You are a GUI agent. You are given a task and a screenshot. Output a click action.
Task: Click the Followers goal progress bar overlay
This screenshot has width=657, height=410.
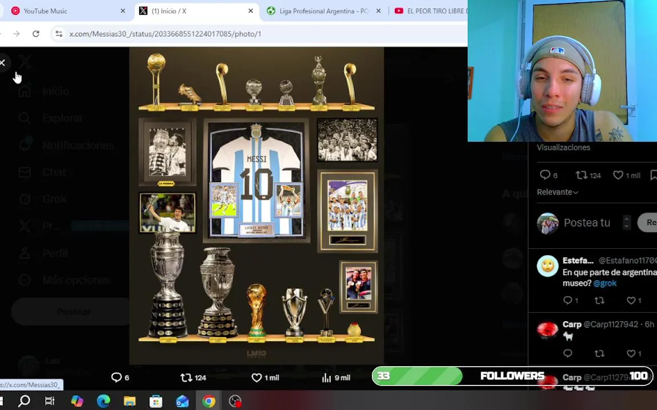pos(513,376)
